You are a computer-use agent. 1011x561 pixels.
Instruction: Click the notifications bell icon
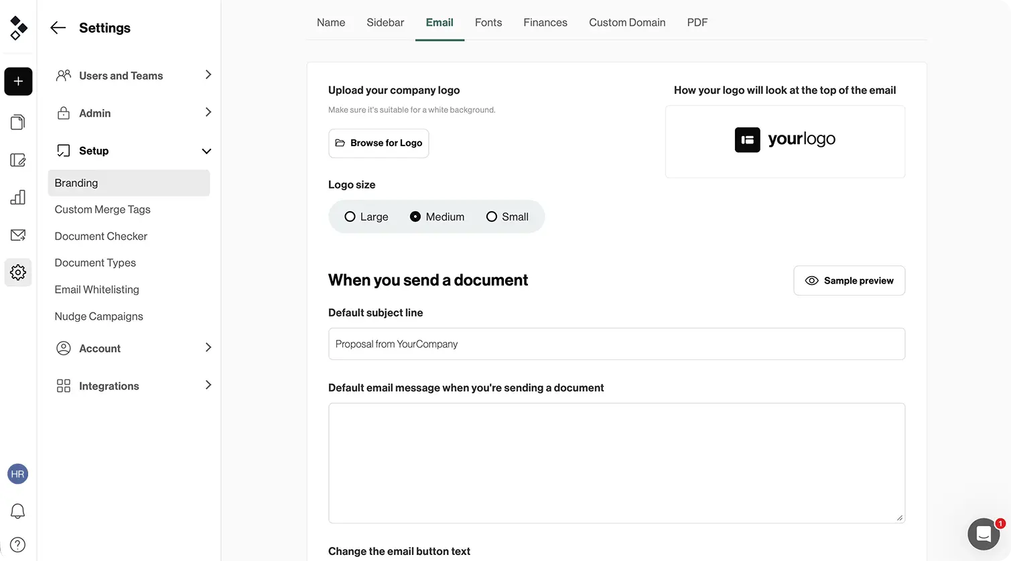pos(18,511)
